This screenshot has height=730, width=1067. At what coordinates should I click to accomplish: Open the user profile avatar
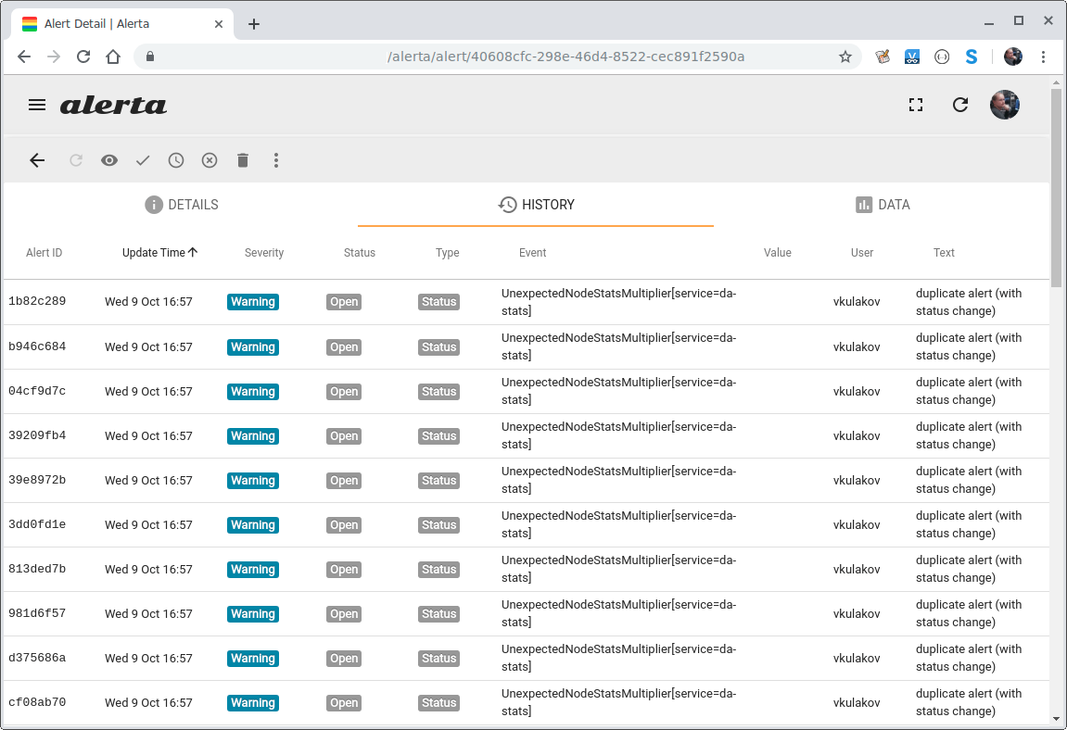tap(1005, 105)
